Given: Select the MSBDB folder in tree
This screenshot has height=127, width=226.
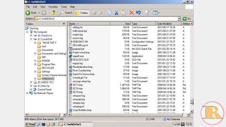Looking at the screenshot, I should tap(46, 61).
